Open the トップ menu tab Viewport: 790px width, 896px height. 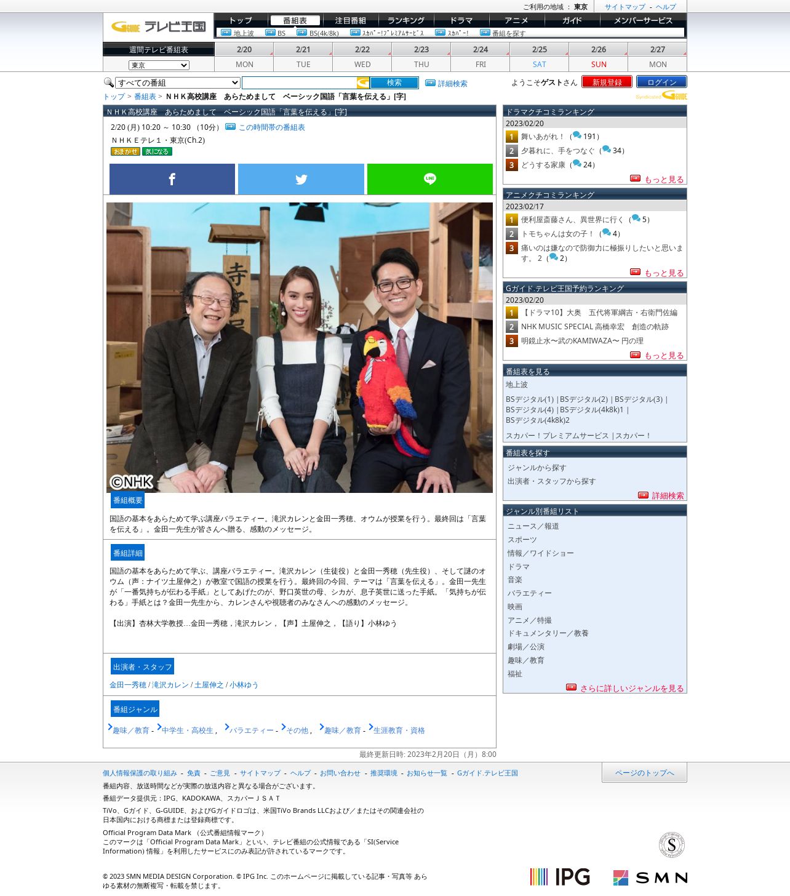(x=241, y=20)
